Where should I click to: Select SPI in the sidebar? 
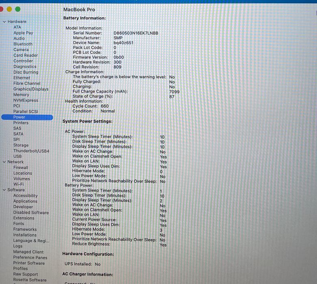[17, 140]
